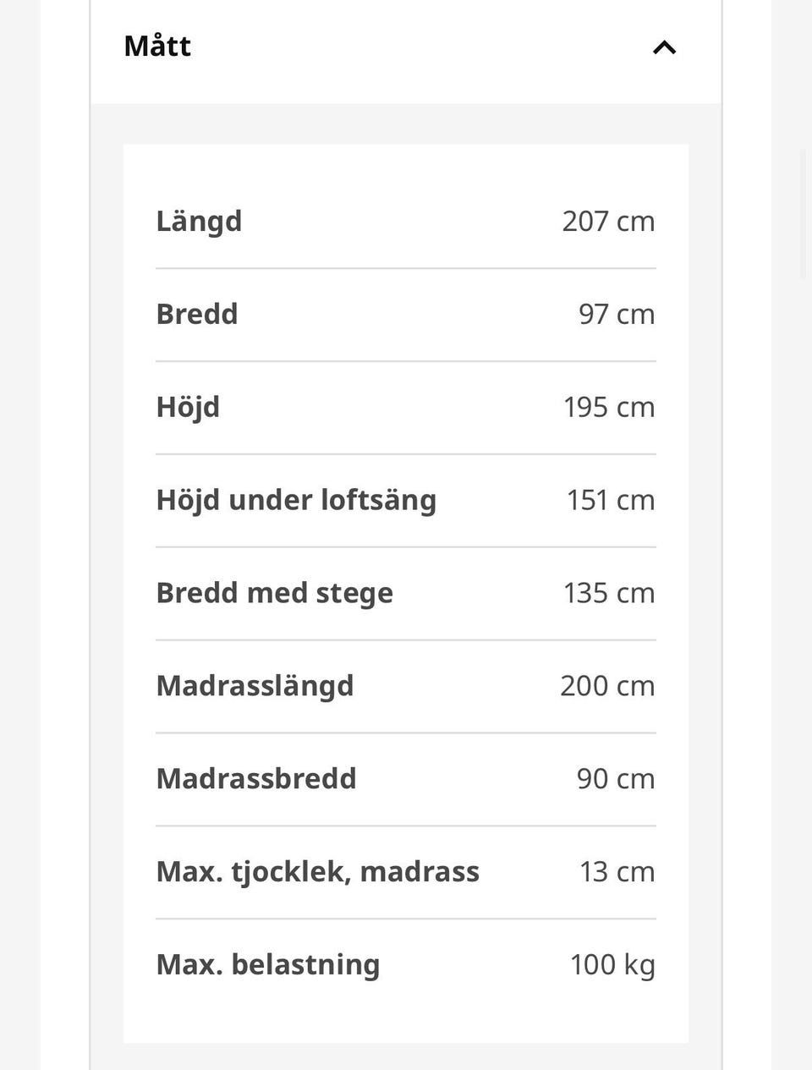
Task: Click the Bredd med stege label
Action: coord(274,594)
